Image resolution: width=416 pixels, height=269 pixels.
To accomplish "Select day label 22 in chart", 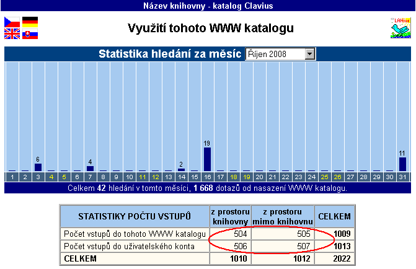I will [285, 177].
